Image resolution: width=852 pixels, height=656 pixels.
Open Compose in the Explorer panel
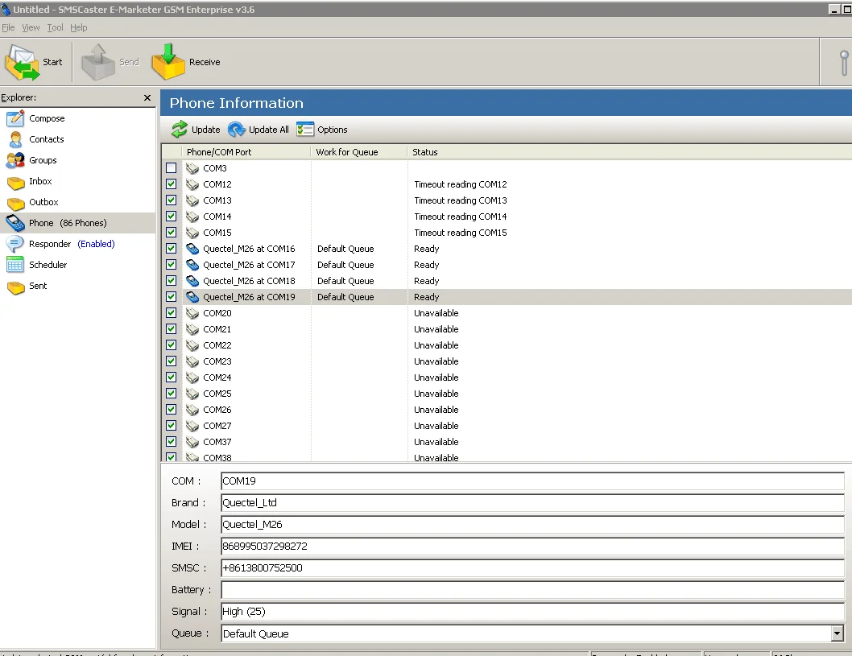click(47, 118)
